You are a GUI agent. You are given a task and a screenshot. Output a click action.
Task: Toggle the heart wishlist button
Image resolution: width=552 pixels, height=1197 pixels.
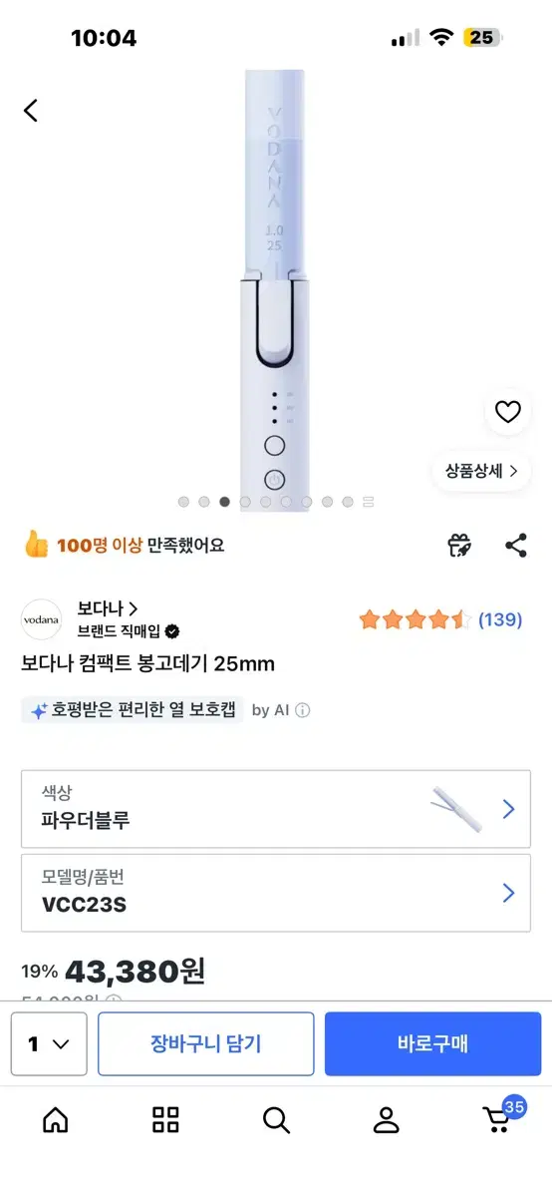pyautogui.click(x=508, y=411)
